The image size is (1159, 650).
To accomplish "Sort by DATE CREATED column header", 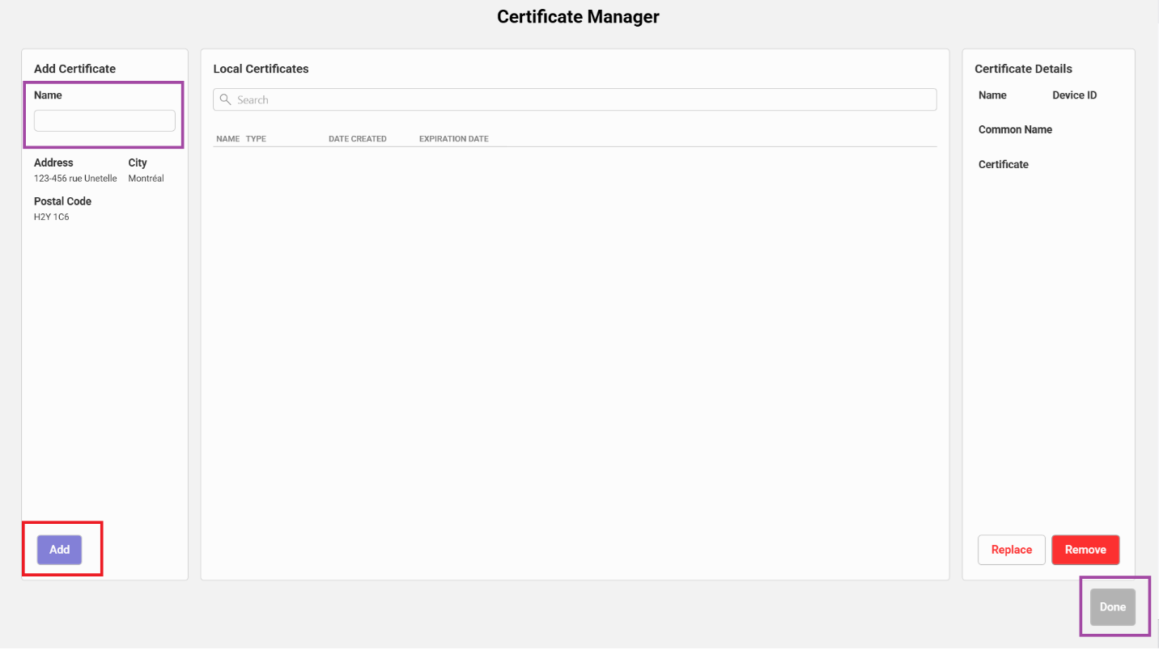I will [358, 139].
